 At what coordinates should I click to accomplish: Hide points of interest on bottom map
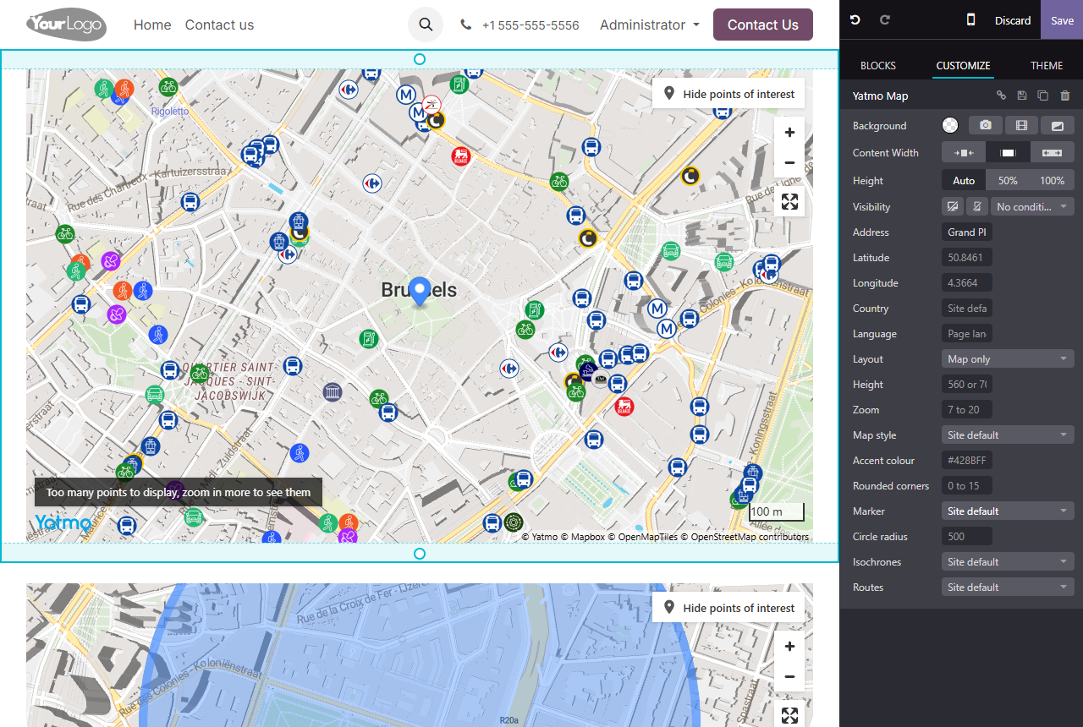pos(728,608)
